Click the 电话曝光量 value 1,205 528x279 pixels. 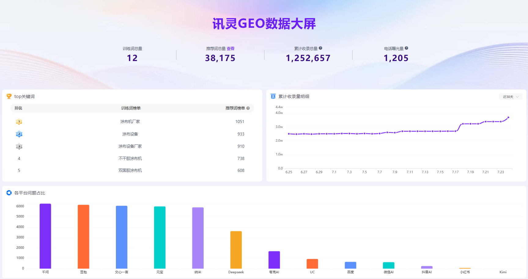tap(396, 58)
